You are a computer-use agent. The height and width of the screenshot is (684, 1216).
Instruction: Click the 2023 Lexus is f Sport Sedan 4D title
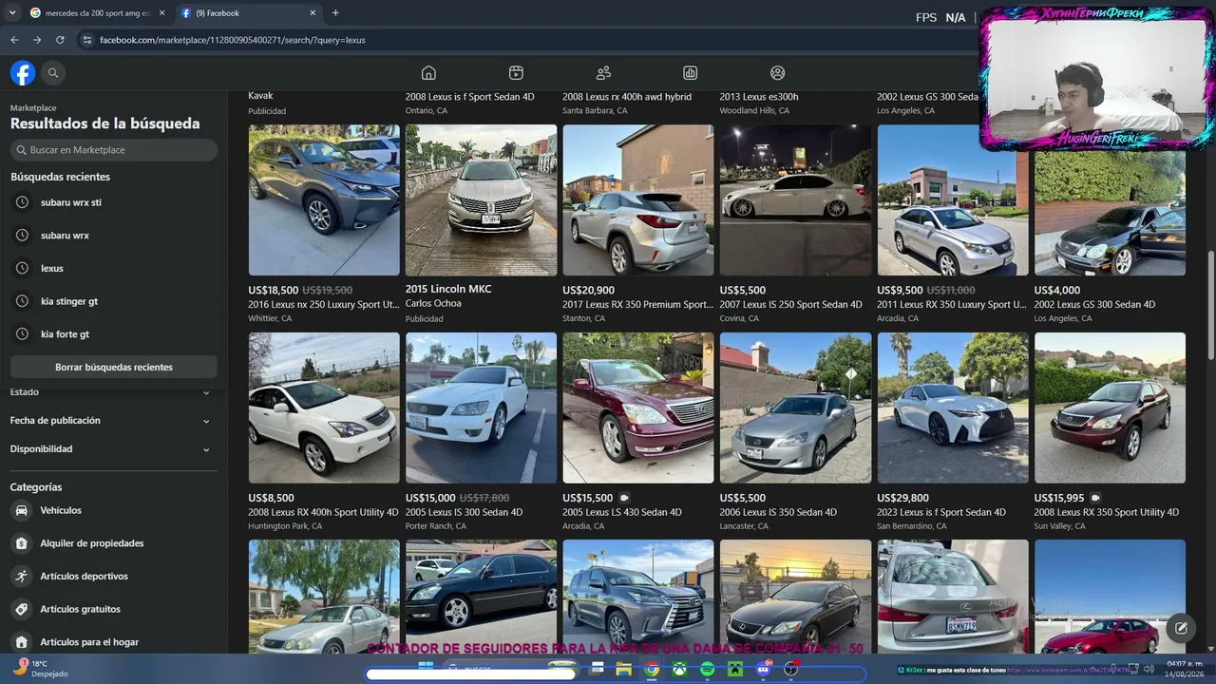[941, 513]
